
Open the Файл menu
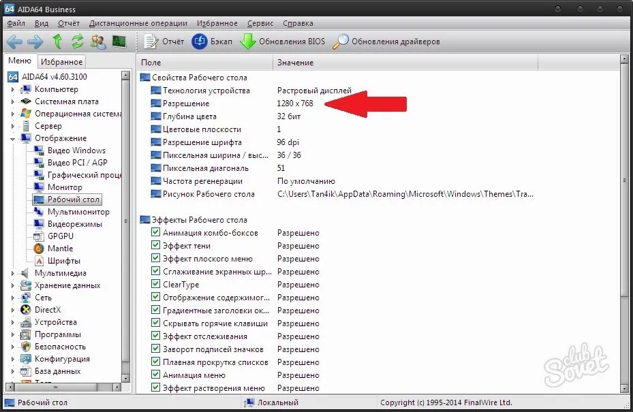click(16, 23)
